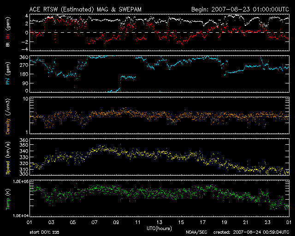Image resolution: width=295 pixels, height=236 pixels.
Task: Click the '320' tick on the Speed axis
Action: click(24, 163)
